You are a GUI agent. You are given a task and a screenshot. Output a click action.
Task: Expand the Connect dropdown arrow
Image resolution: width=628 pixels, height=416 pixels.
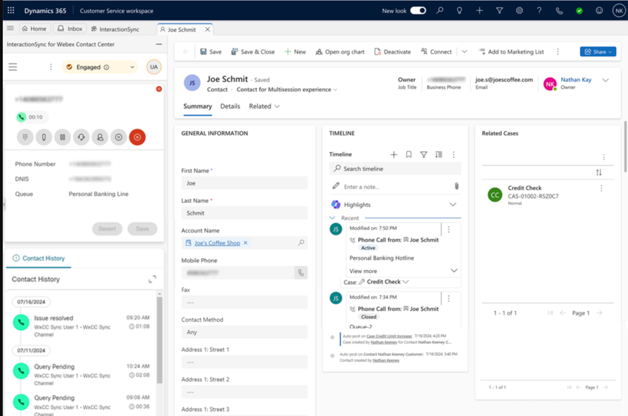(464, 52)
